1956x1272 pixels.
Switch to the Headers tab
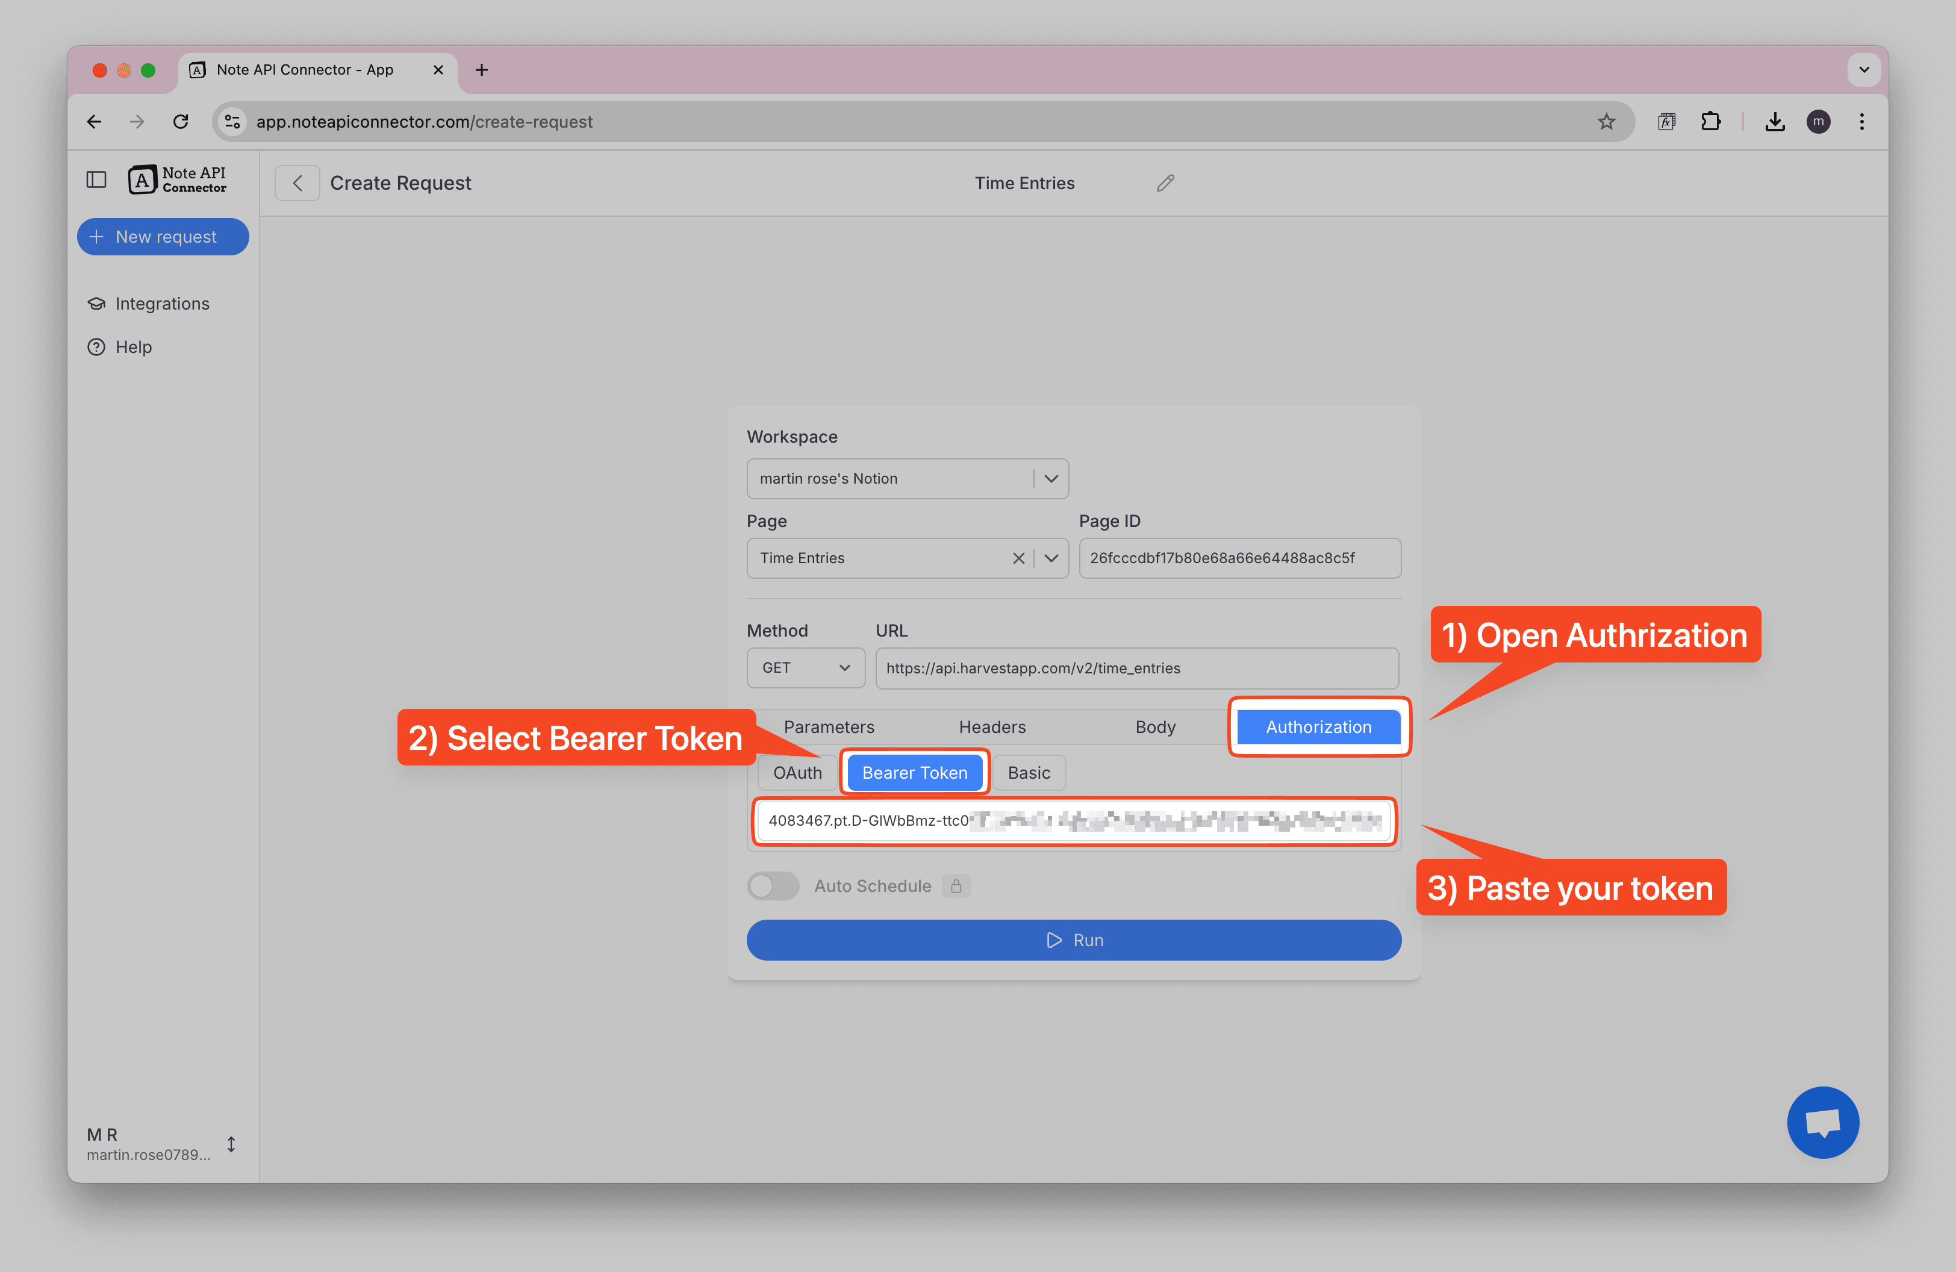coord(992,727)
